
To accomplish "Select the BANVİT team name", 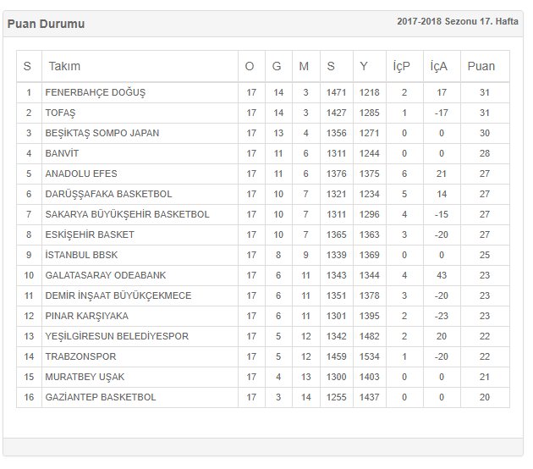I will pos(62,153).
